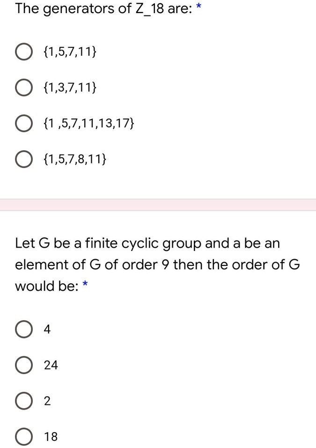Select the {1,5,7,11} radio button
The width and height of the screenshot is (316, 448).
24,51
